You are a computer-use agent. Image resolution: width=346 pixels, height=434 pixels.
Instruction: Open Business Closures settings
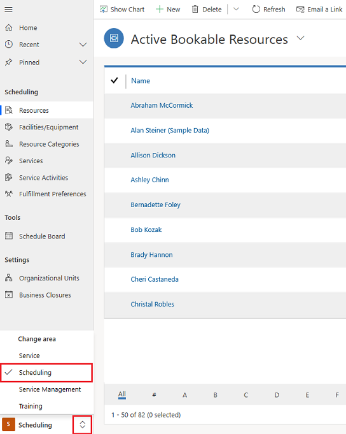pos(46,295)
